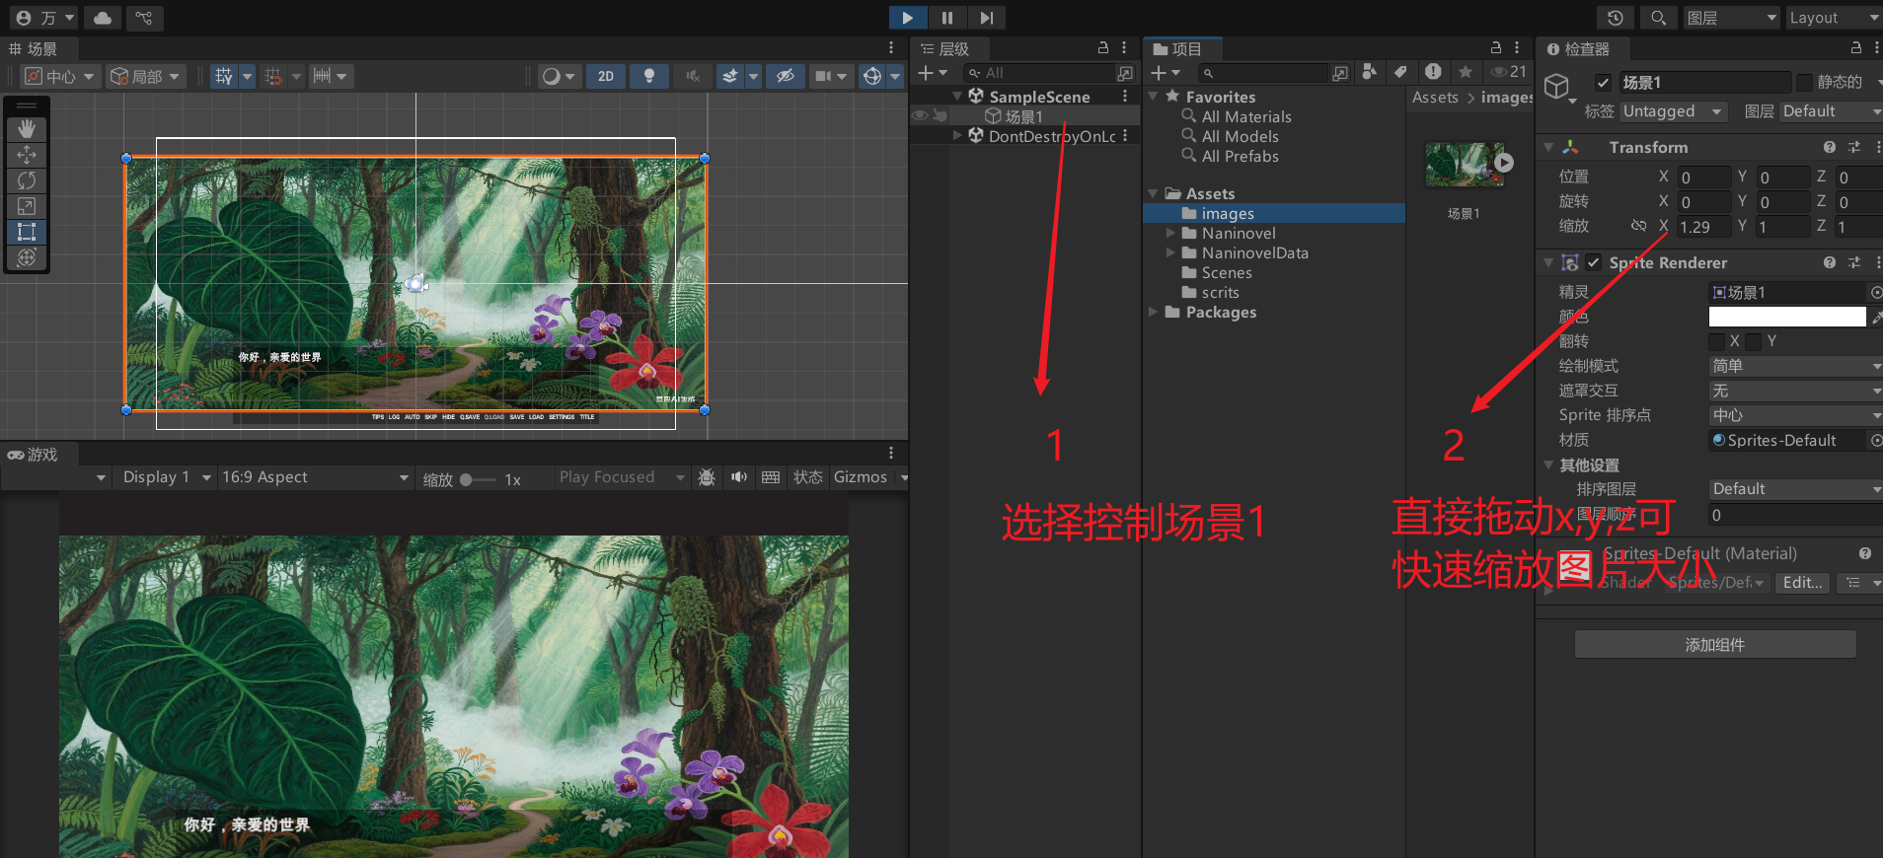Click the Step forward button

tap(986, 18)
